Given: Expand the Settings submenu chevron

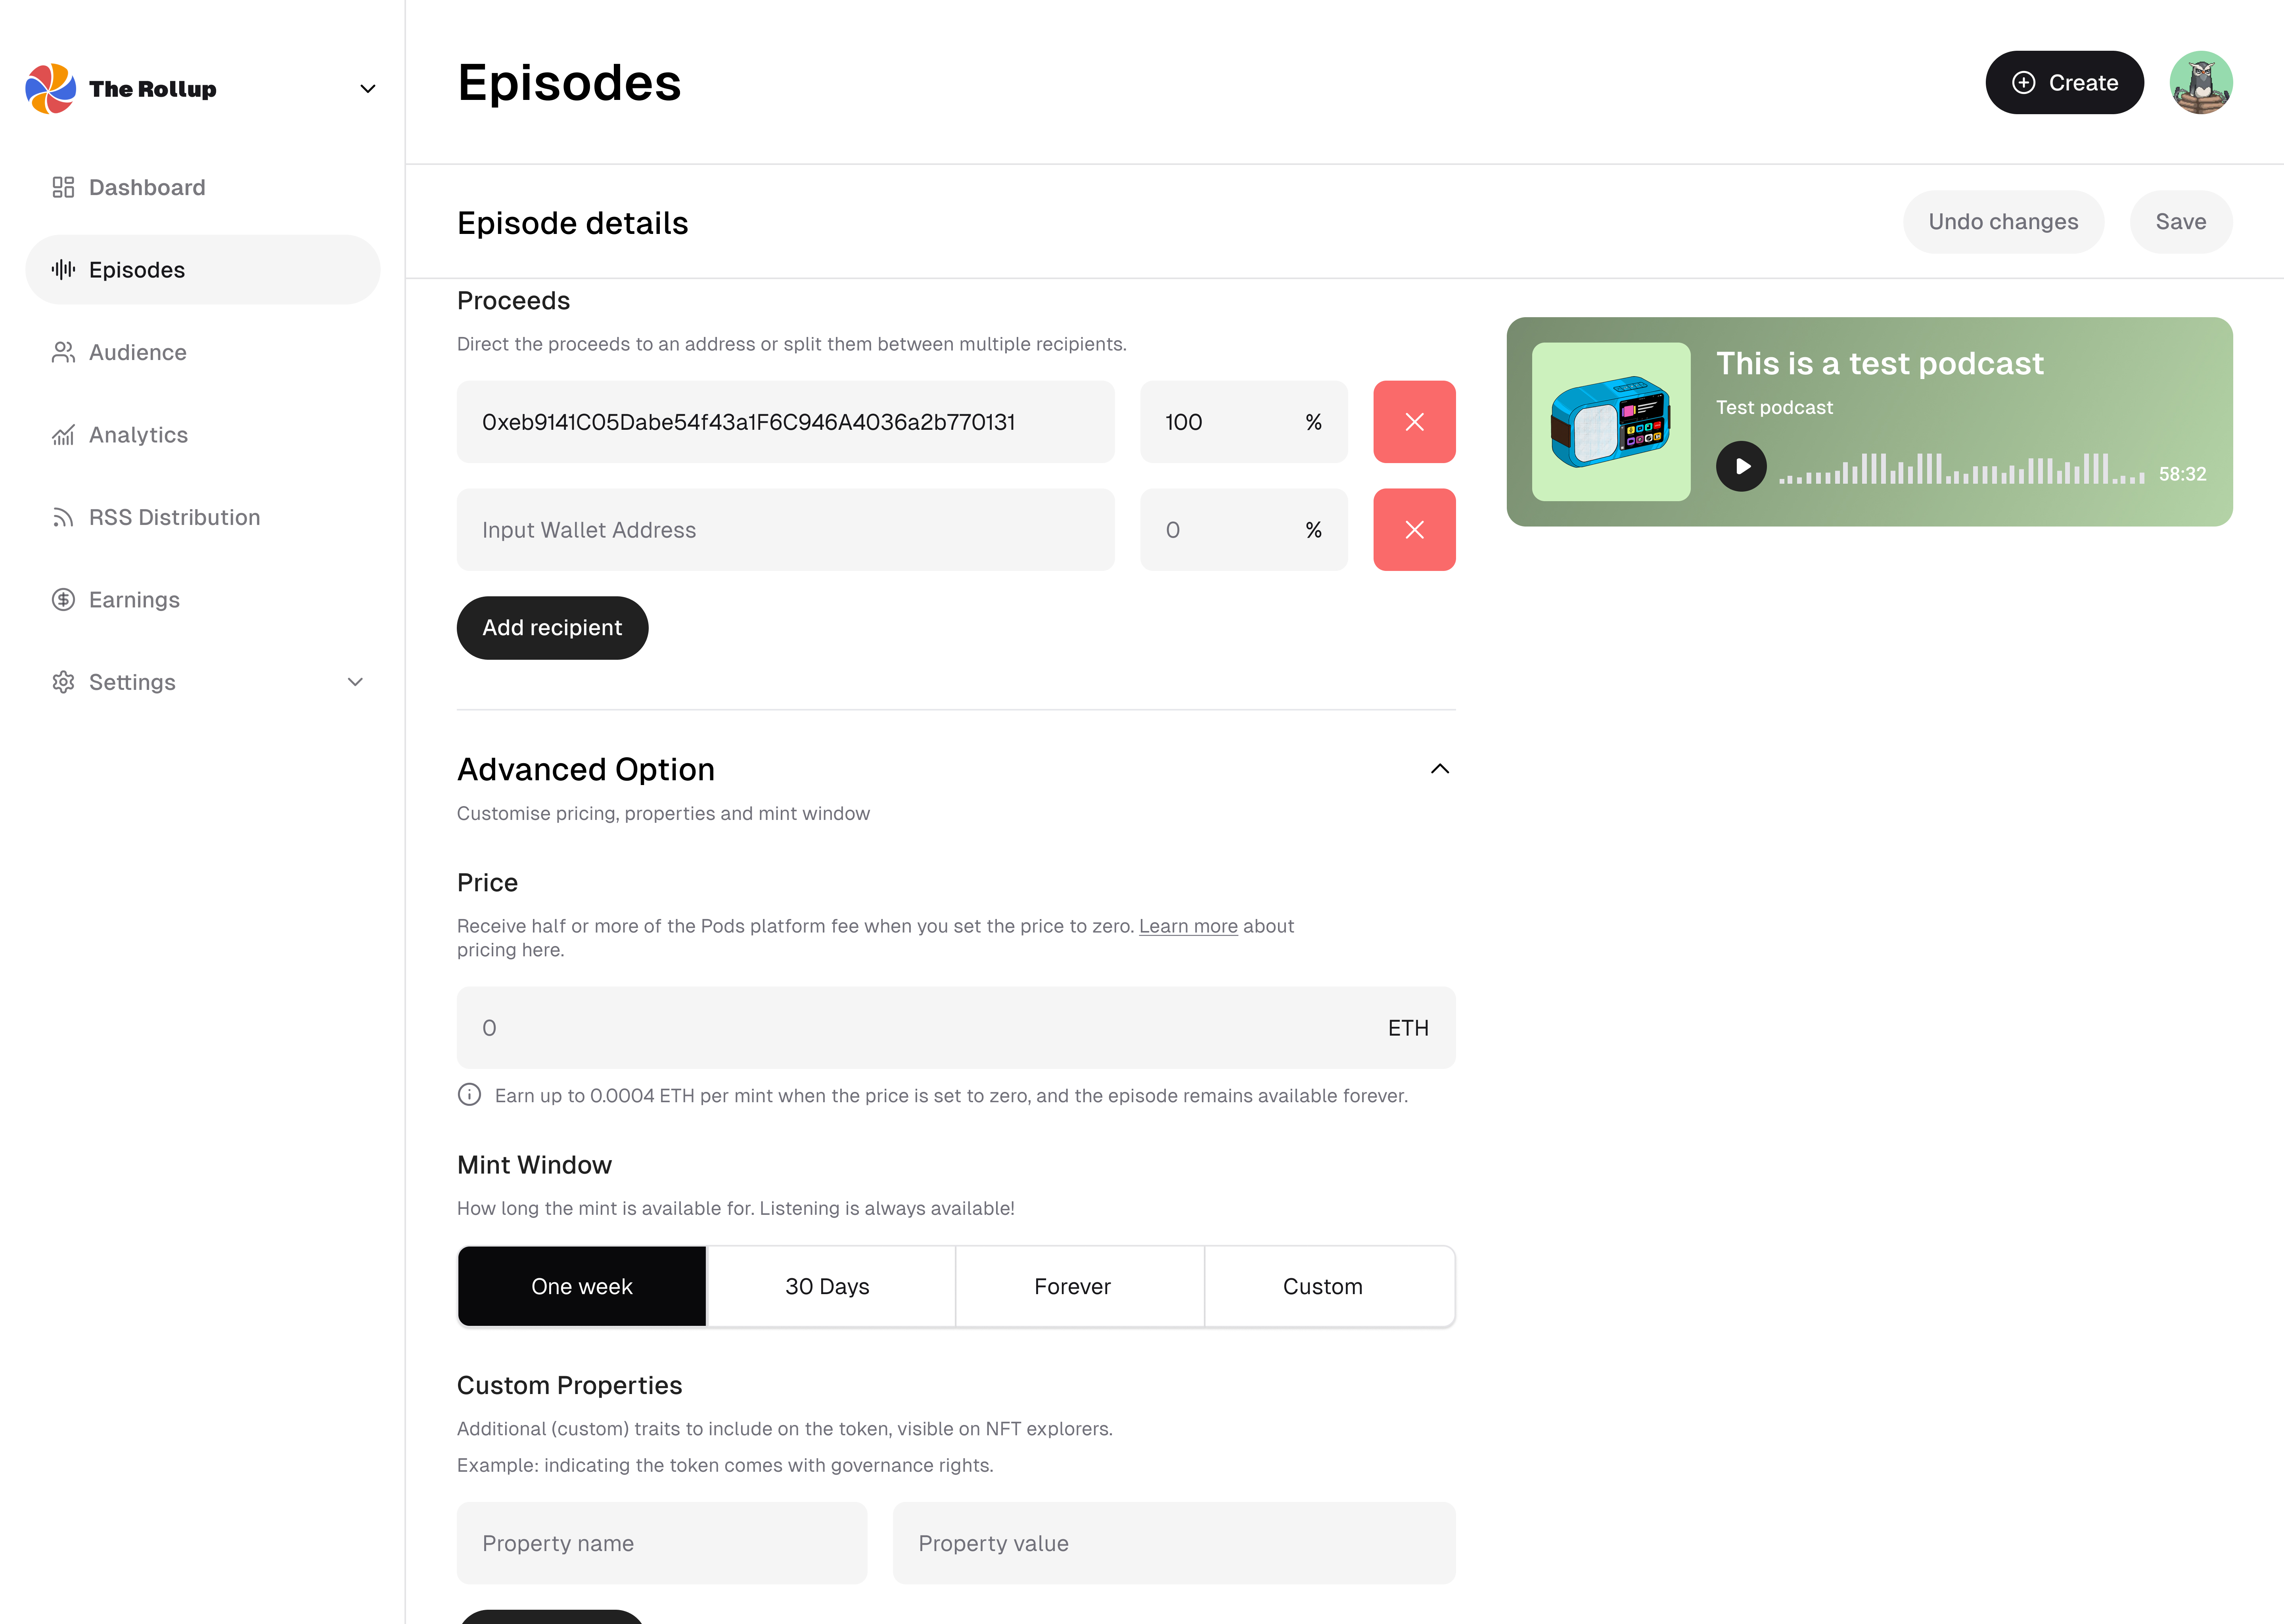Looking at the screenshot, I should tap(355, 682).
